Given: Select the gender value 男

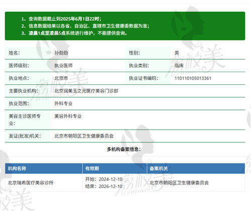Looking at the screenshot, I should point(177,53).
